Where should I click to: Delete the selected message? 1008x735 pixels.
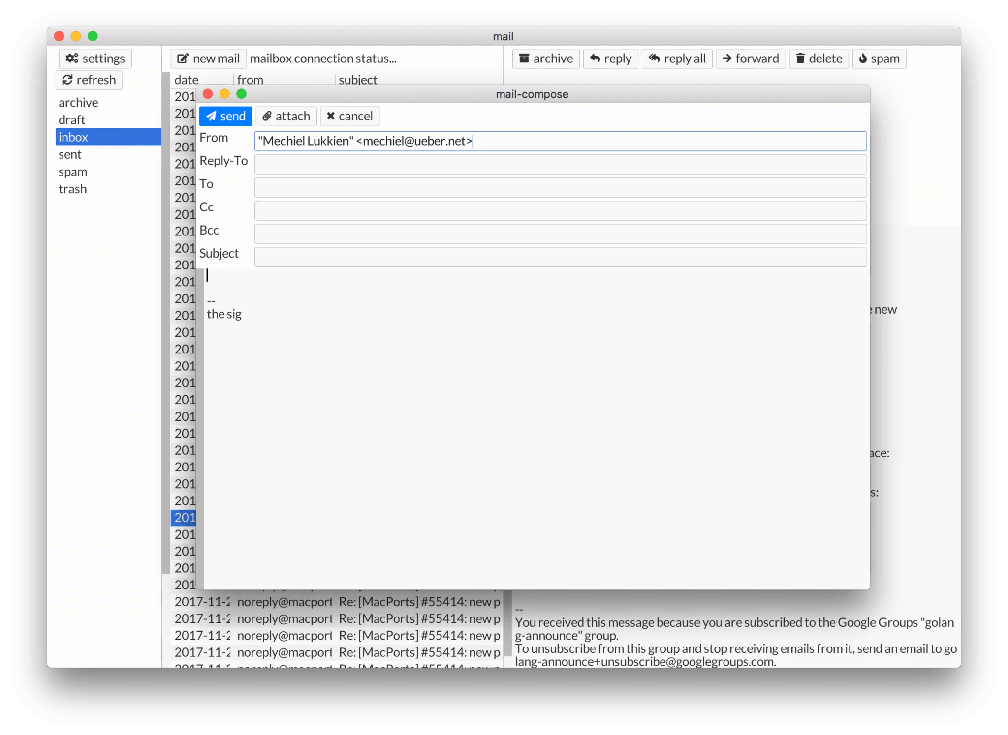point(819,59)
